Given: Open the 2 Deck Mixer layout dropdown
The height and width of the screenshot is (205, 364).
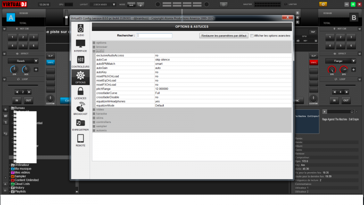Looking at the screenshot, I should [114, 5].
